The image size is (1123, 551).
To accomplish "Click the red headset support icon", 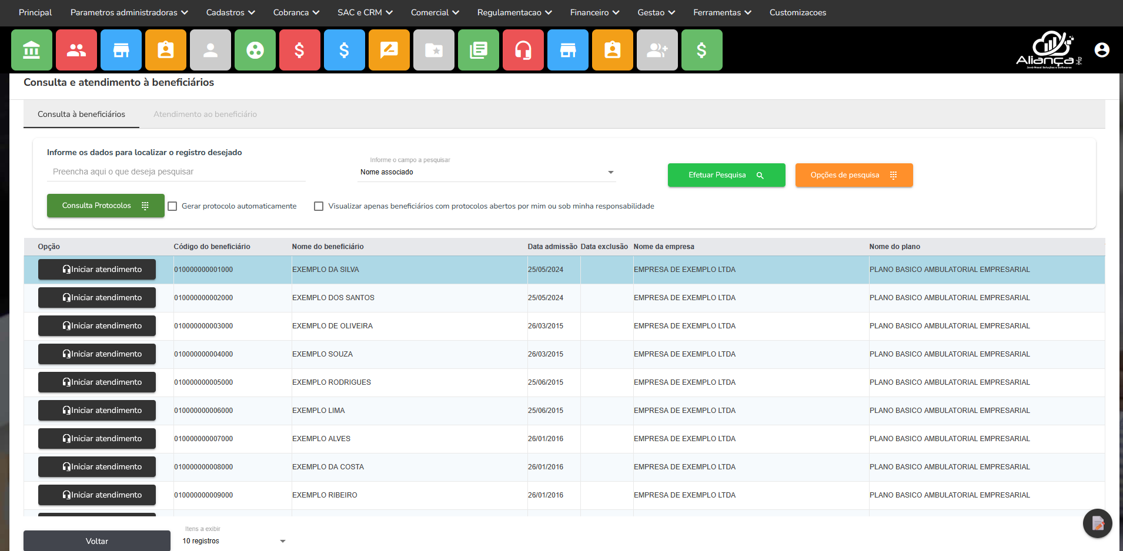I will click(523, 51).
